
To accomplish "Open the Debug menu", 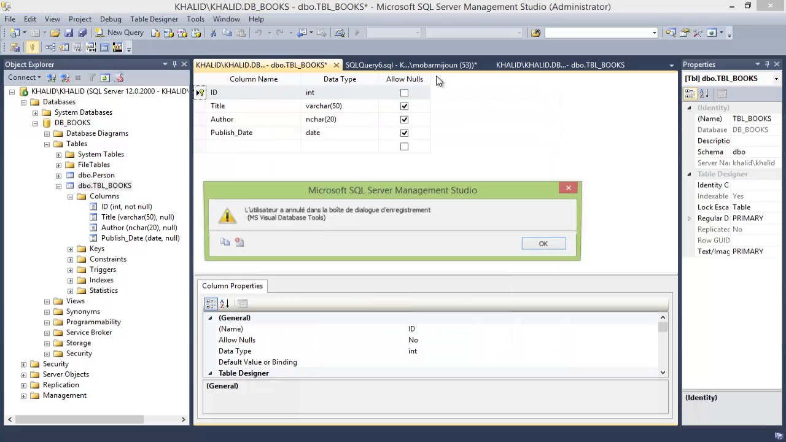I will tap(111, 19).
